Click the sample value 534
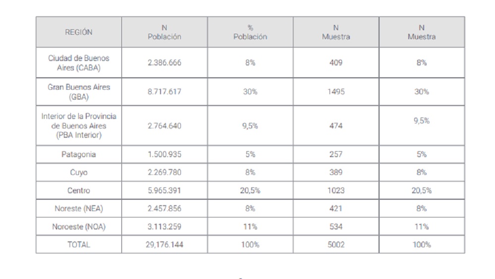Screen dimensions: 495x279 (336, 226)
